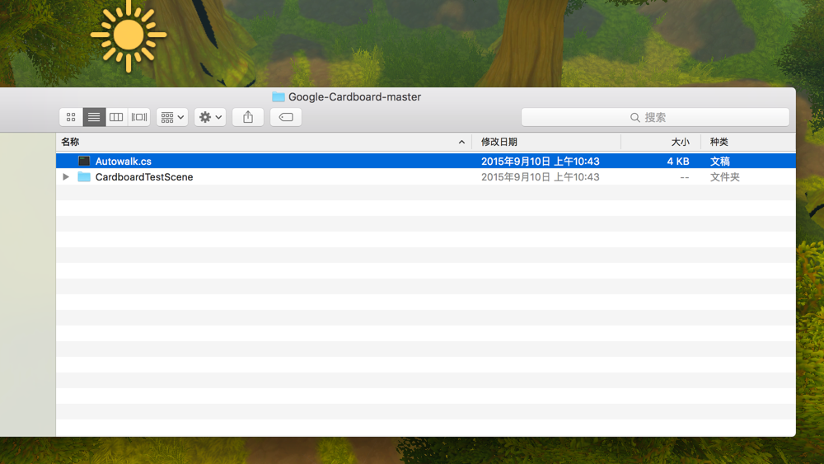Click the Share toolbar button
This screenshot has height=464, width=824.
[x=248, y=117]
